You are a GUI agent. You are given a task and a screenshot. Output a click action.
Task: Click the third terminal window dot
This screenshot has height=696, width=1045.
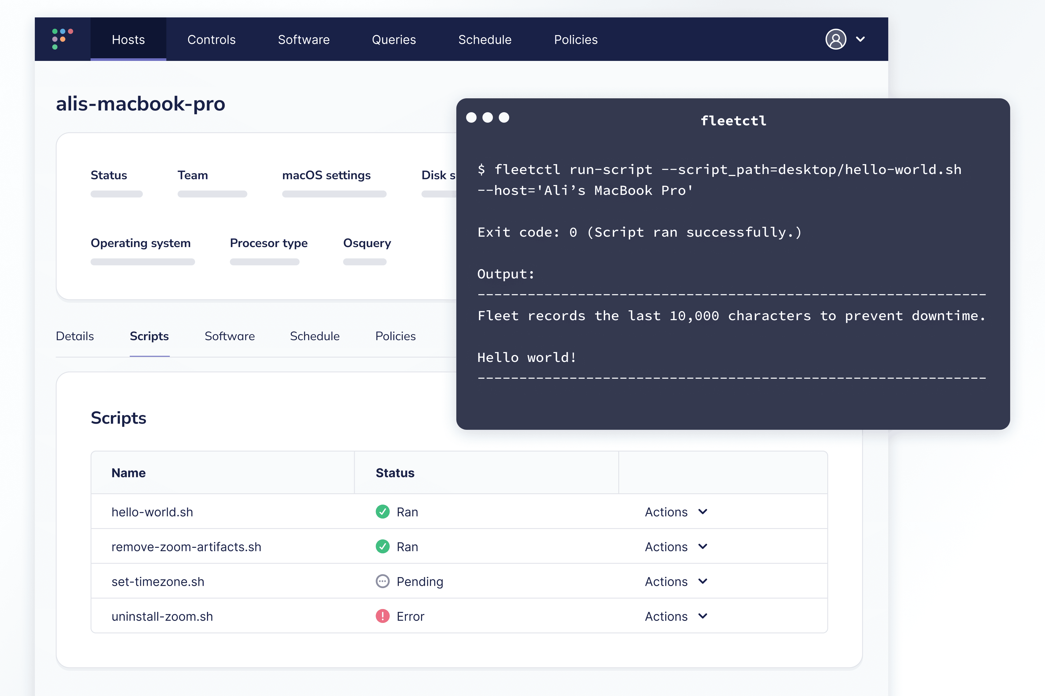504,117
